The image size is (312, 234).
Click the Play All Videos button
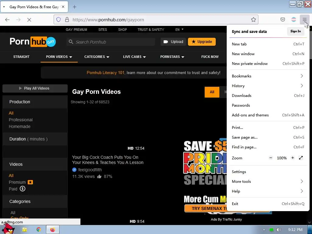tap(35, 88)
